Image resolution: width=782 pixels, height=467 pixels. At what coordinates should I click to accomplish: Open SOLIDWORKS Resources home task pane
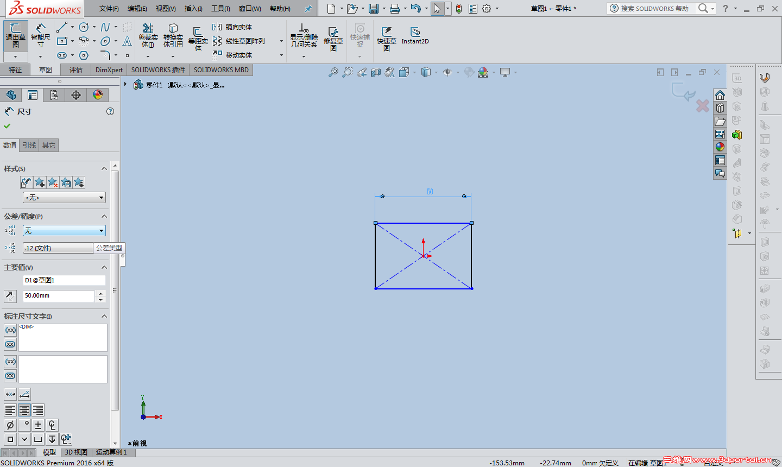coord(720,95)
